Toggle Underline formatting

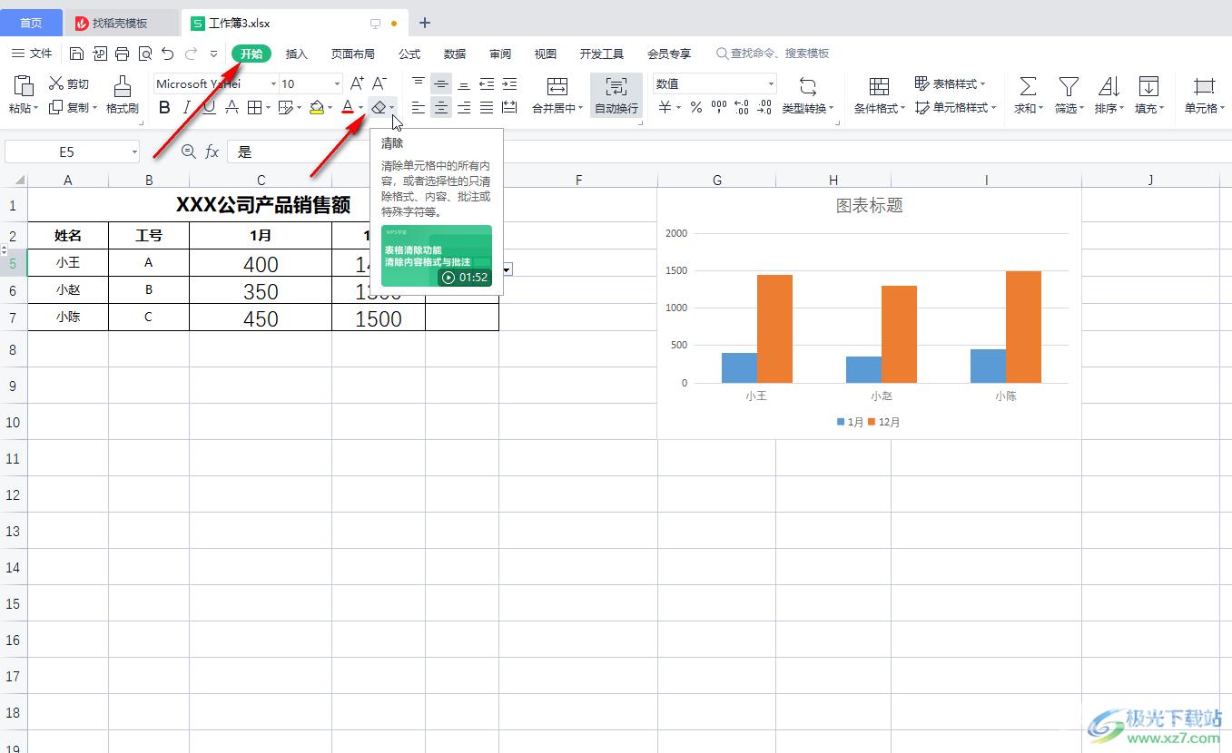pos(209,108)
